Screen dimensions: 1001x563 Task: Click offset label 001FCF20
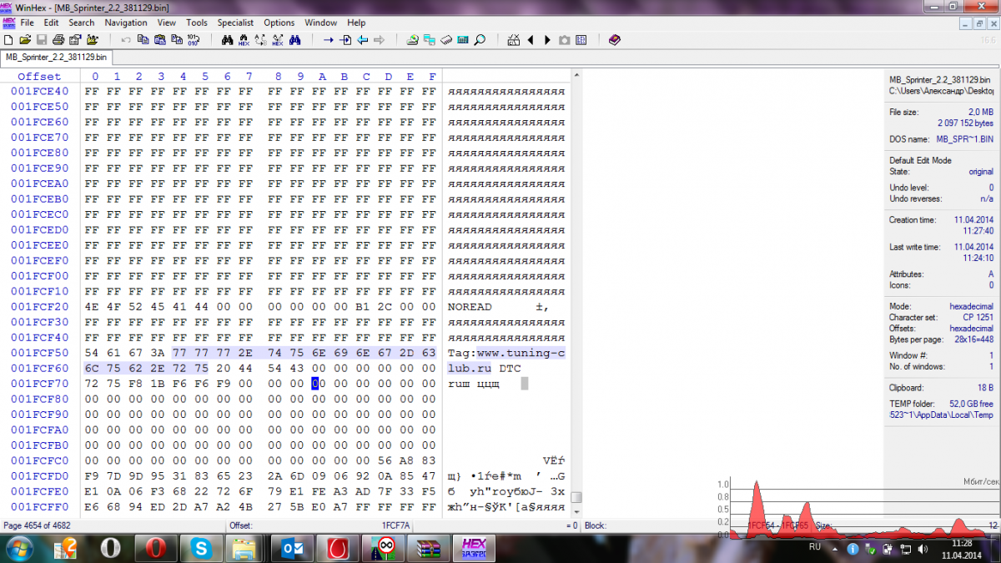pos(40,307)
